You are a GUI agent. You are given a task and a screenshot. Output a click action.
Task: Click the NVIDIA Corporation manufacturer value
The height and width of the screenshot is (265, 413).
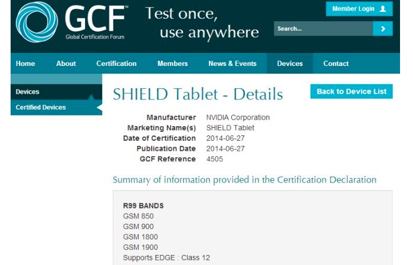coord(238,118)
